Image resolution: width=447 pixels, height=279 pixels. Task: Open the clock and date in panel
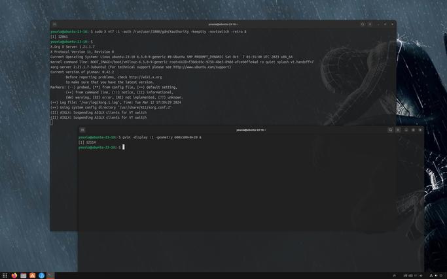[413, 276]
